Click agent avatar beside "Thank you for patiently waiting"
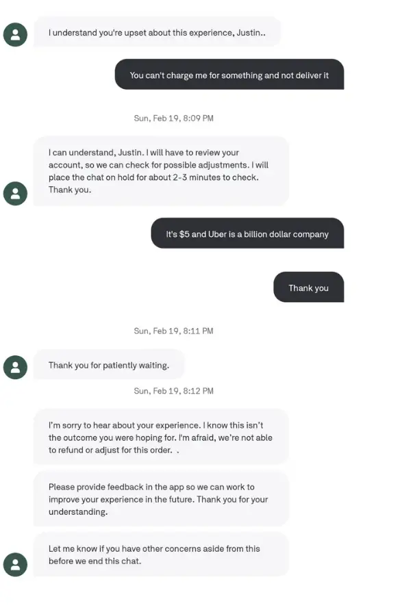The height and width of the screenshot is (612, 400). pos(15,367)
